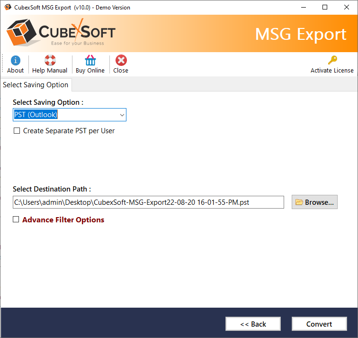The image size is (358, 338).
Task: Switch to the Select Saving Option tab
Action: click(36, 85)
